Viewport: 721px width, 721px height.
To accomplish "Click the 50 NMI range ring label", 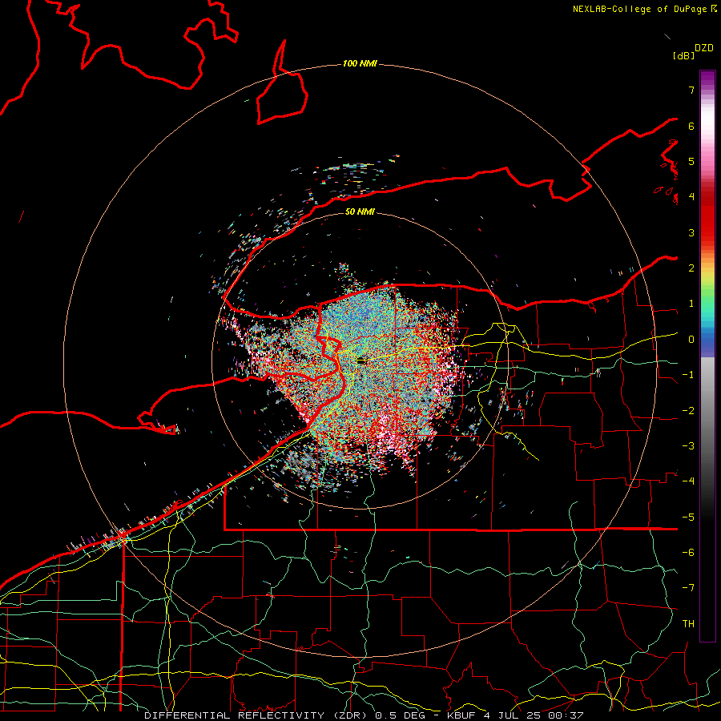I will [x=360, y=211].
